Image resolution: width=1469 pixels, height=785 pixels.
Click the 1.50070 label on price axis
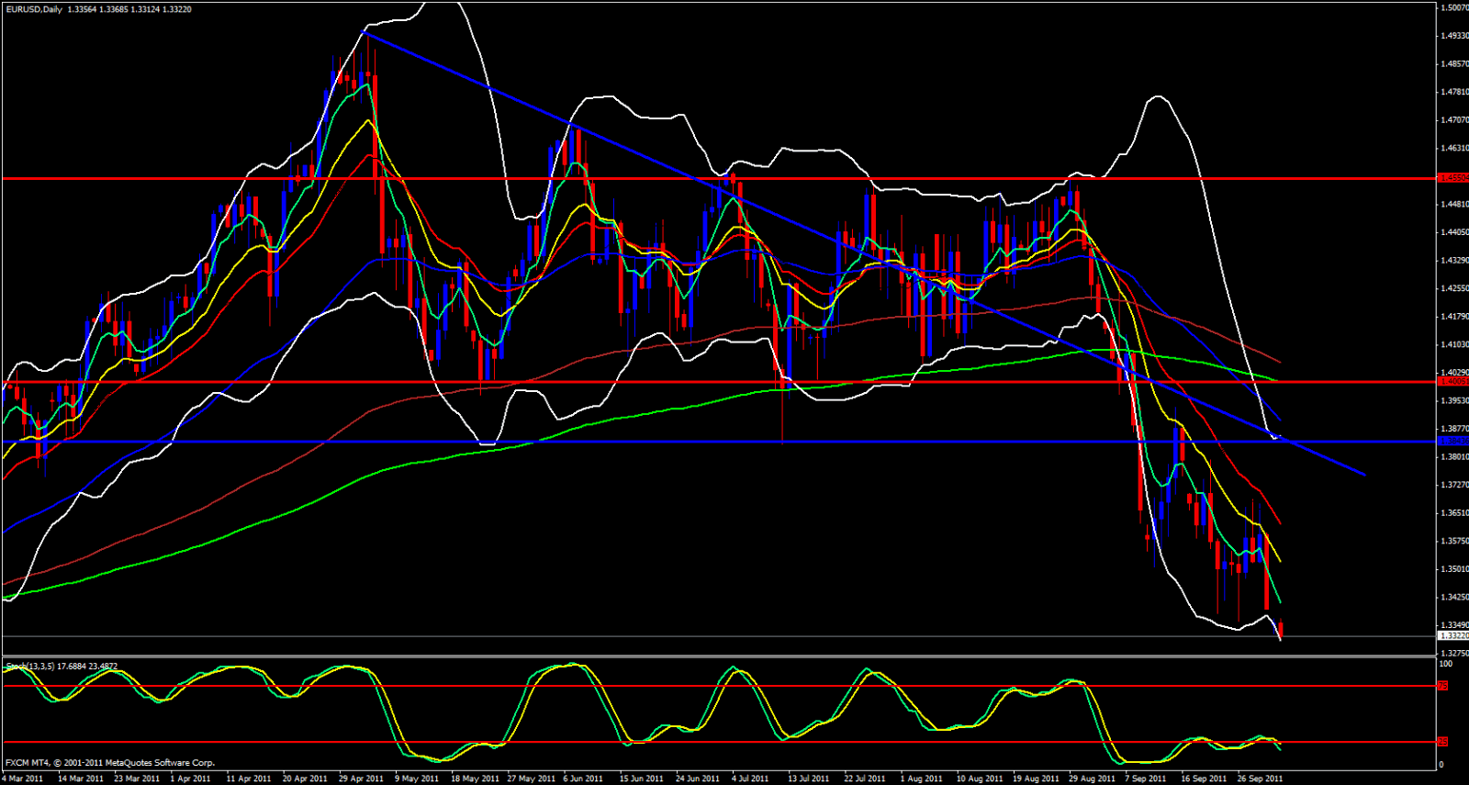coord(1454,7)
